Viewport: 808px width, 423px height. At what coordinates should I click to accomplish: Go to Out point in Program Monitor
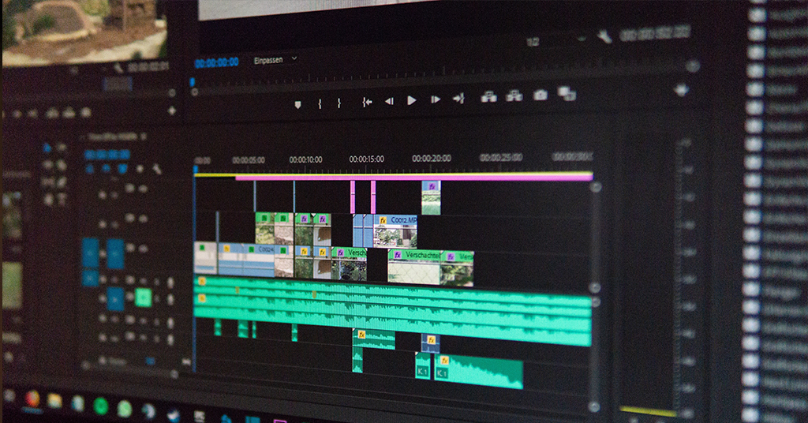click(x=458, y=98)
